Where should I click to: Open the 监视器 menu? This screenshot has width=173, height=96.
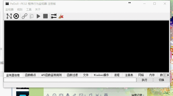(x=10, y=9)
